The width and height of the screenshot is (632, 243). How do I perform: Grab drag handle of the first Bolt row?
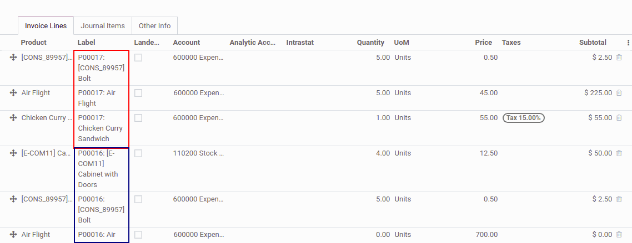[13, 58]
